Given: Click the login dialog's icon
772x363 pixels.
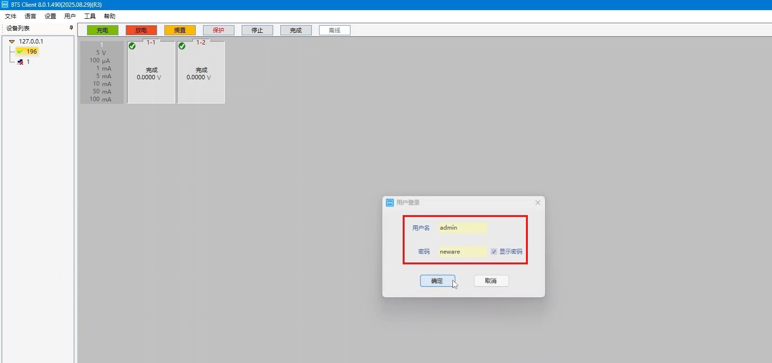Looking at the screenshot, I should [x=390, y=203].
